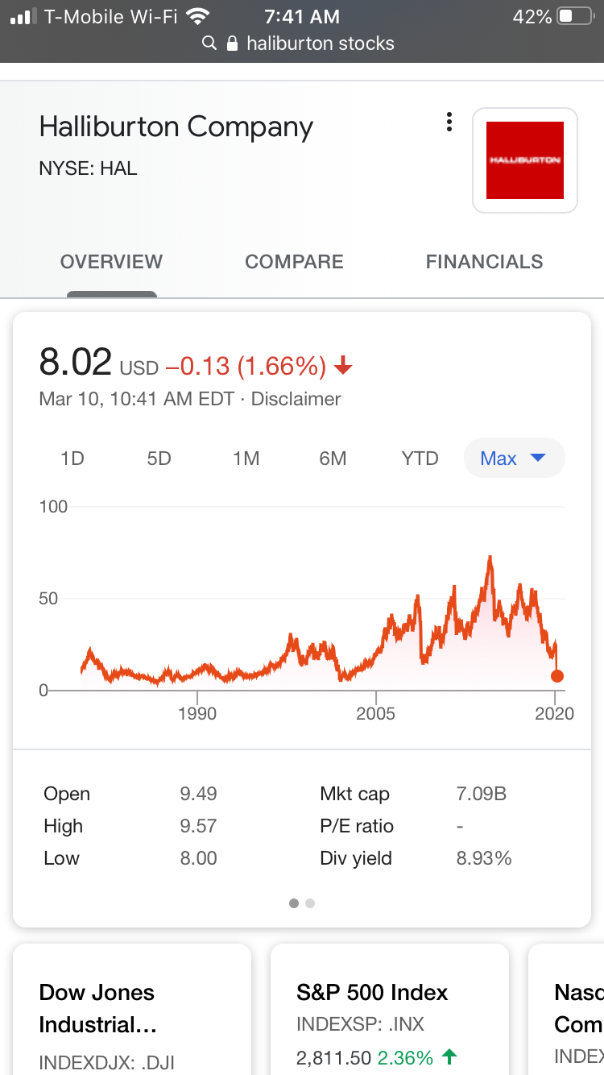Select the OVERVIEW tab
604x1075 pixels.
(111, 262)
